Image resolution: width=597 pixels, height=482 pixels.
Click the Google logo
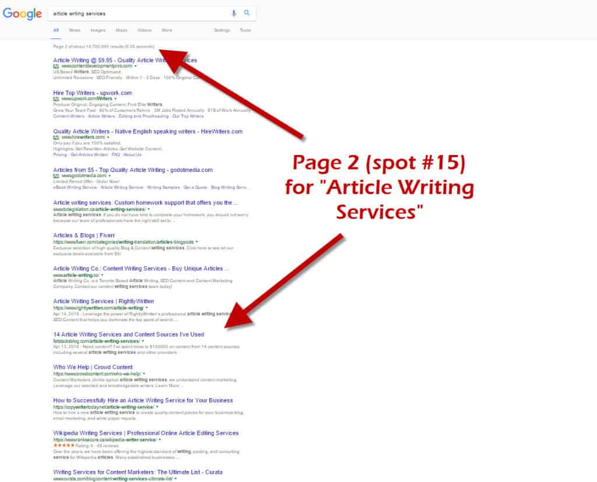tap(22, 14)
